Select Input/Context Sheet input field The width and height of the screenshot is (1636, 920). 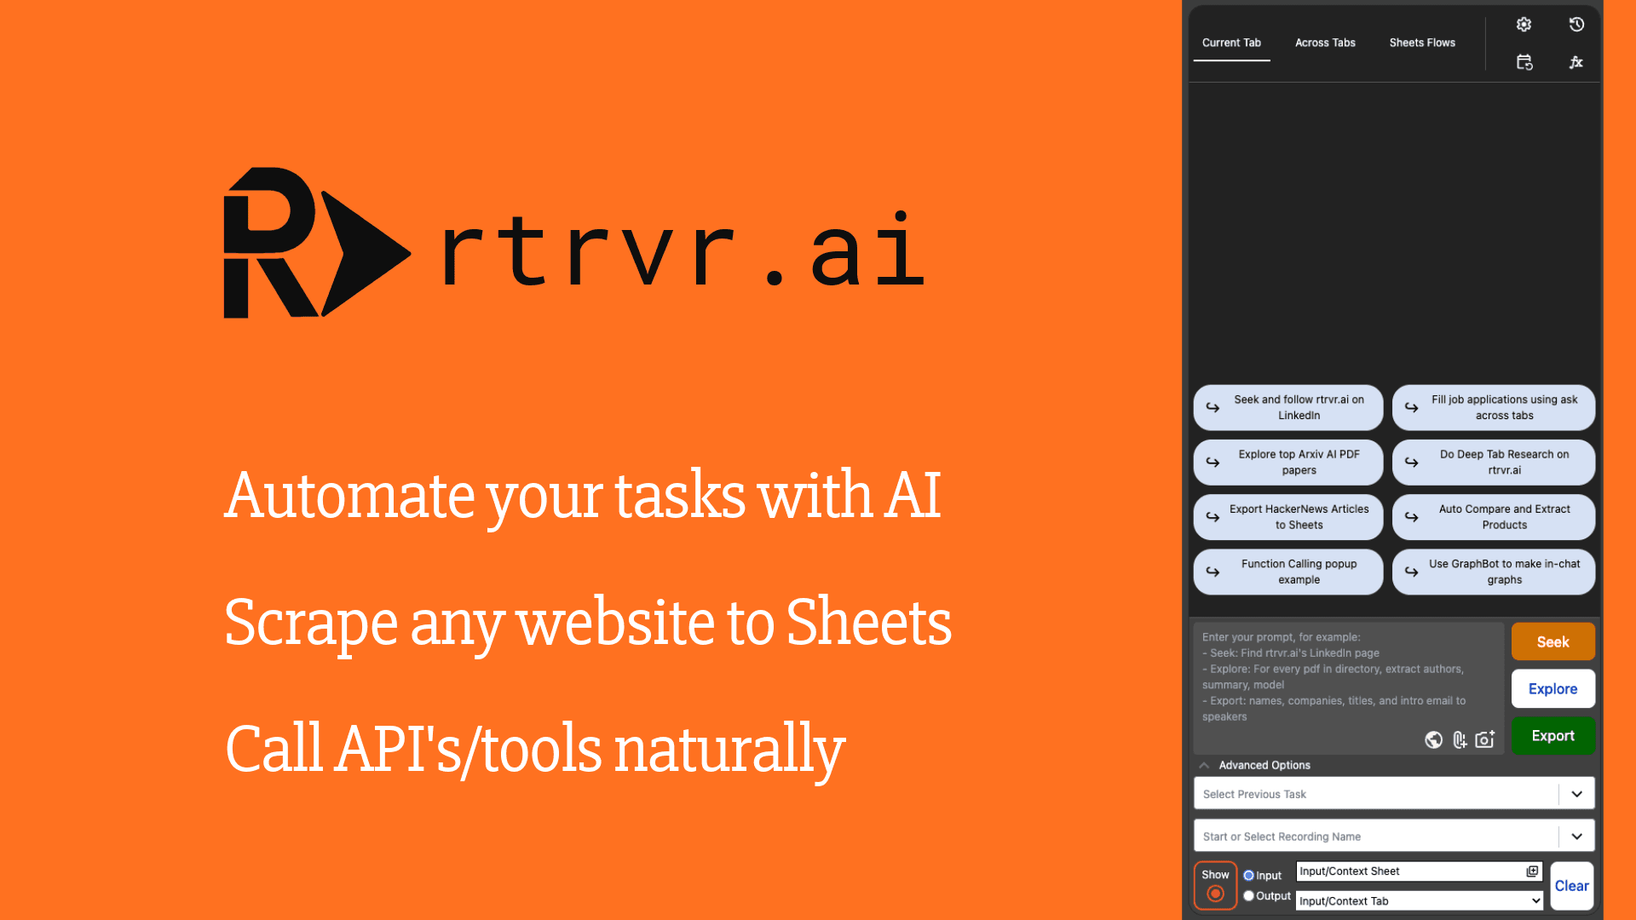point(1411,871)
